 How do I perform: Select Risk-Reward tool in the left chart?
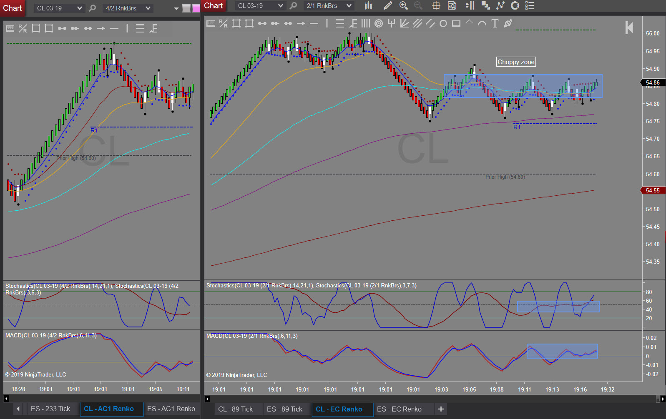click(x=23, y=28)
